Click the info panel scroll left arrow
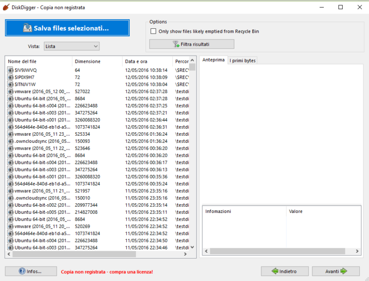The image size is (369, 281). (x=207, y=251)
